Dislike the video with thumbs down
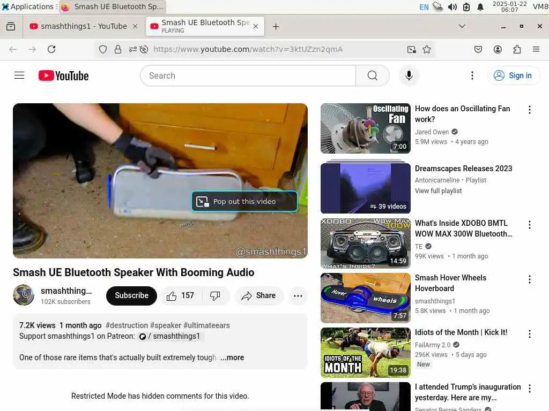Image resolution: width=549 pixels, height=411 pixels. point(215,295)
